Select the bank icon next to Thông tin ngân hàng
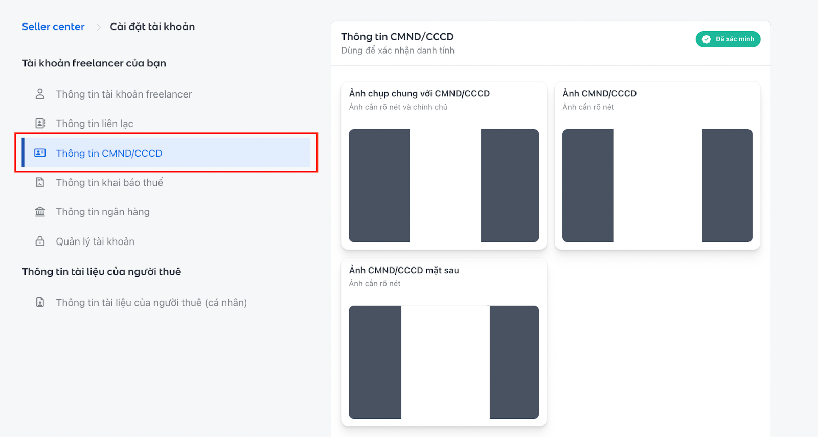This screenshot has height=437, width=818. tap(40, 211)
